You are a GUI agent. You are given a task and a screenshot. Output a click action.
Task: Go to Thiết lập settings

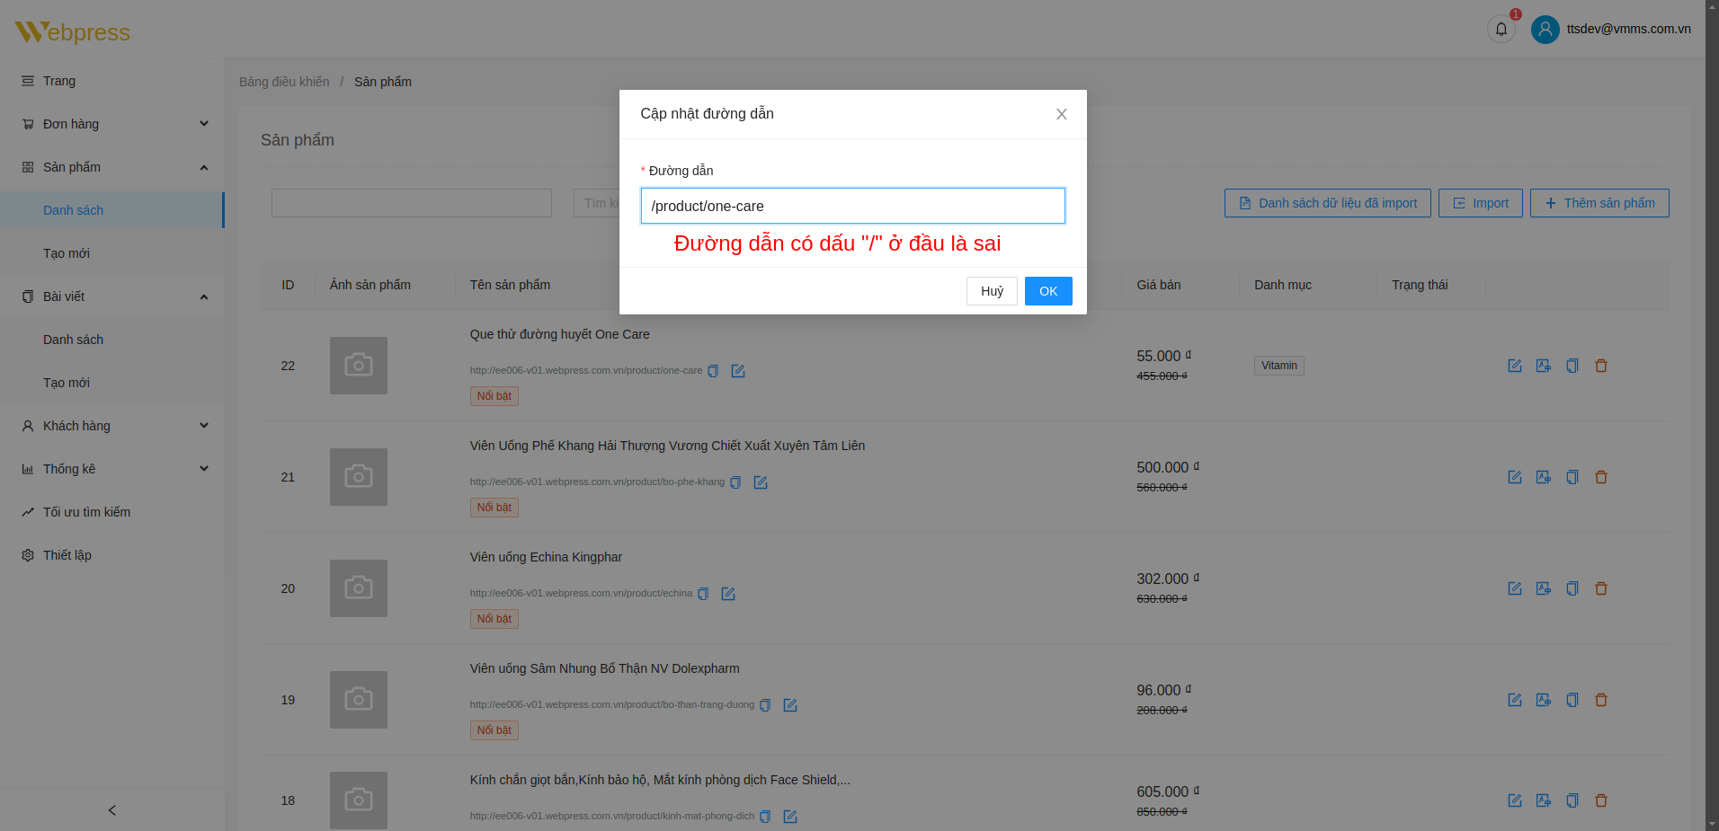tap(67, 555)
